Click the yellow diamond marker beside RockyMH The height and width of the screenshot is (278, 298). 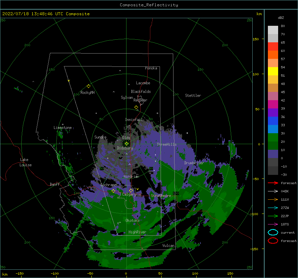coord(88,86)
